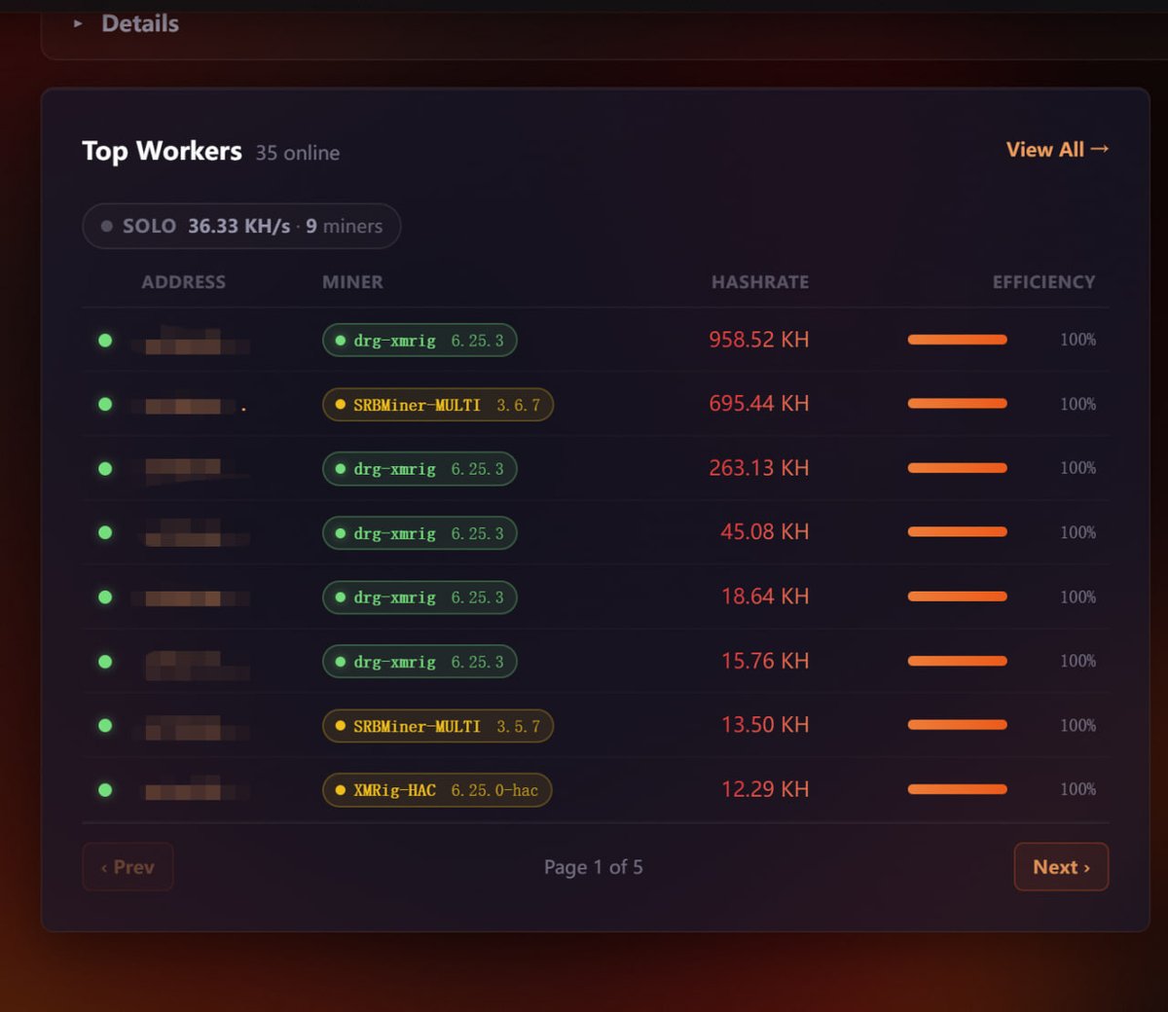This screenshot has height=1012, width=1168.
Task: Click the green status dot for 12.29 KH worker
Action: (x=105, y=790)
